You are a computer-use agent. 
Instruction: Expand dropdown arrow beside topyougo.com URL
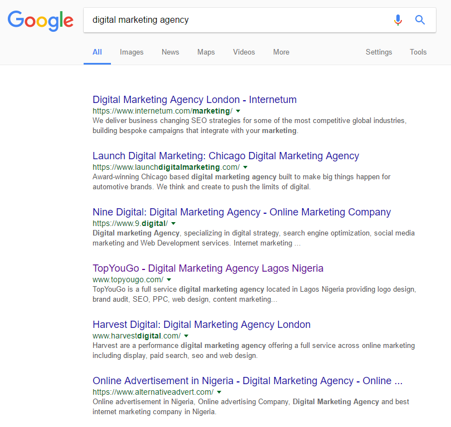point(169,279)
